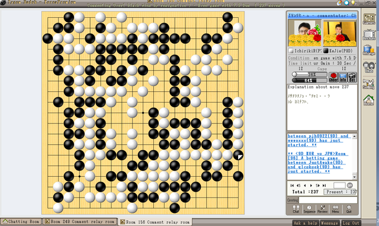
Task: Open the live broadcast TV icon
Action: point(369,34)
